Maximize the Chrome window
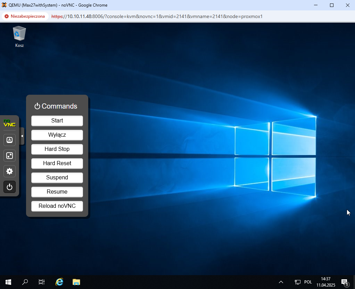Screen dimensions: 355x289 [x=332, y=5]
